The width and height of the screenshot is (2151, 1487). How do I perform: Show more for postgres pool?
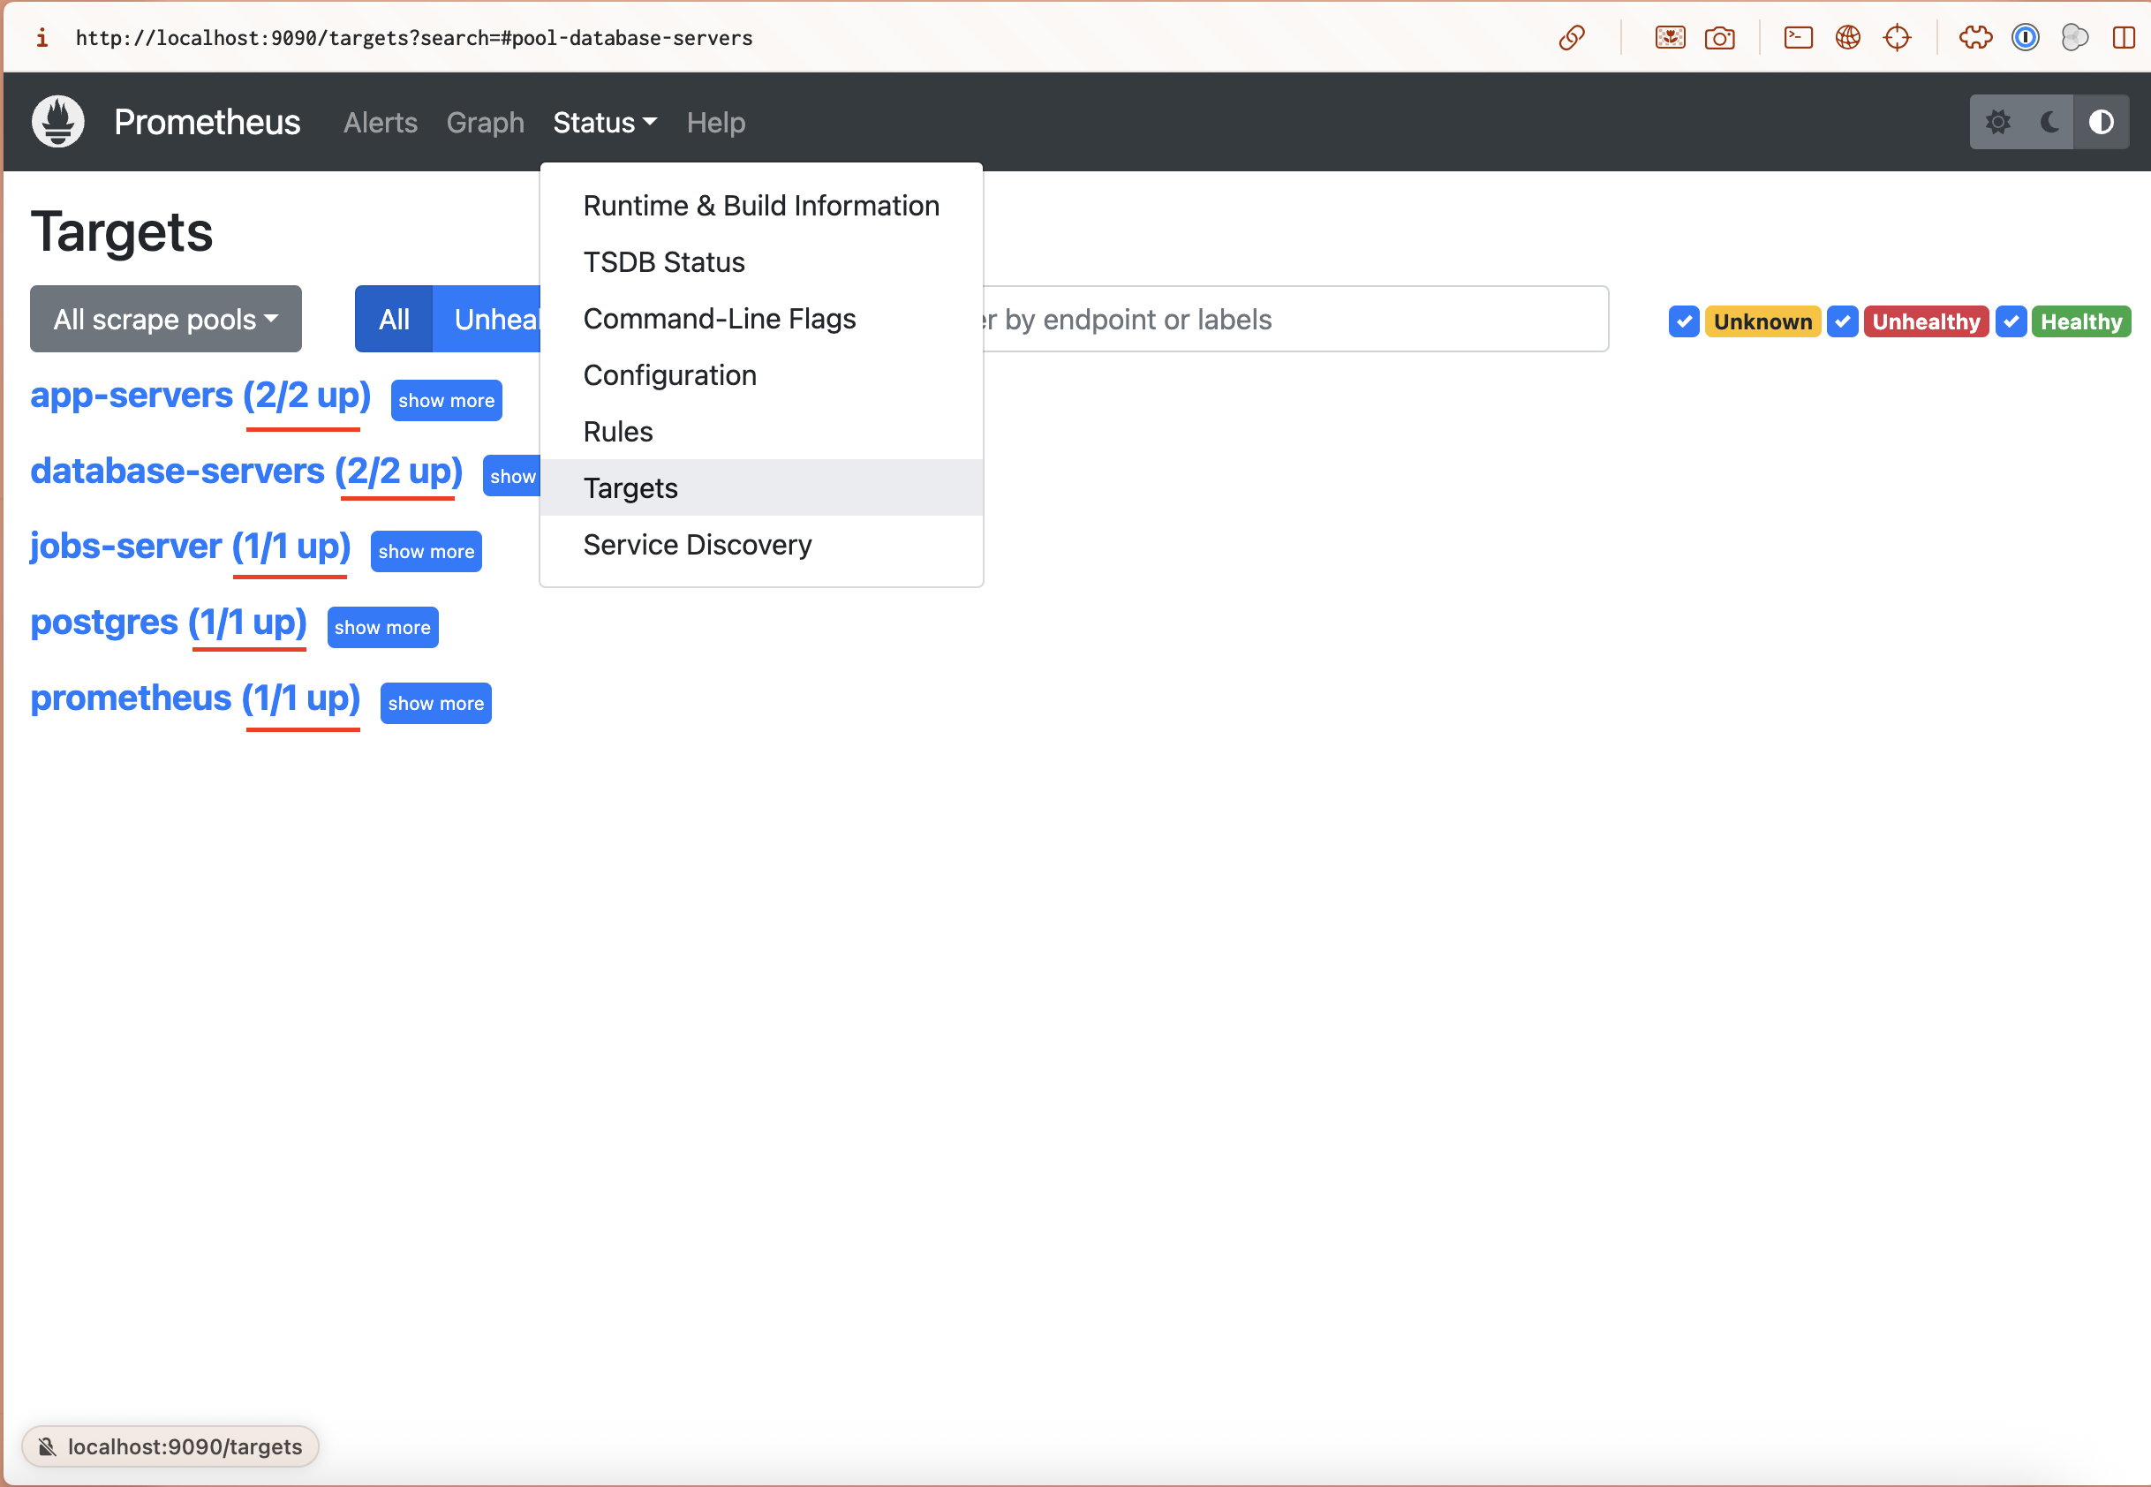pos(382,627)
